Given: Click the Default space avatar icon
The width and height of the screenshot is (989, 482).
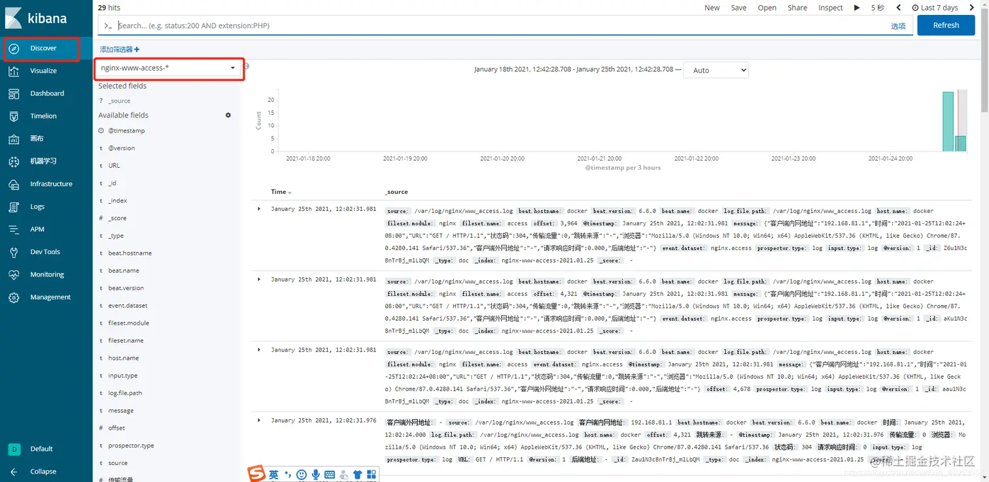Looking at the screenshot, I should (x=14, y=449).
